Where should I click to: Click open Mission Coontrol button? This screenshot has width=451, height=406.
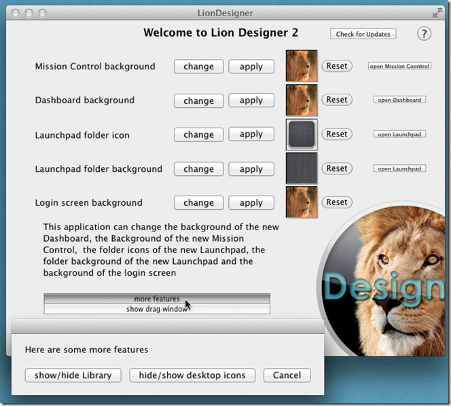(399, 66)
